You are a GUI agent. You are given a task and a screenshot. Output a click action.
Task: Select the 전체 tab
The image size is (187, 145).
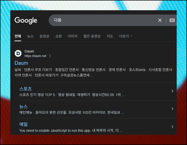tap(18, 36)
